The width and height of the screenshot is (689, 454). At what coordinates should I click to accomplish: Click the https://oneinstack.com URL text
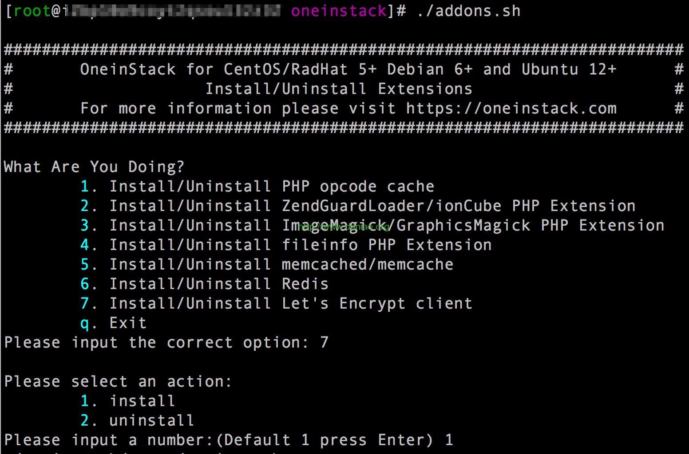click(x=511, y=109)
